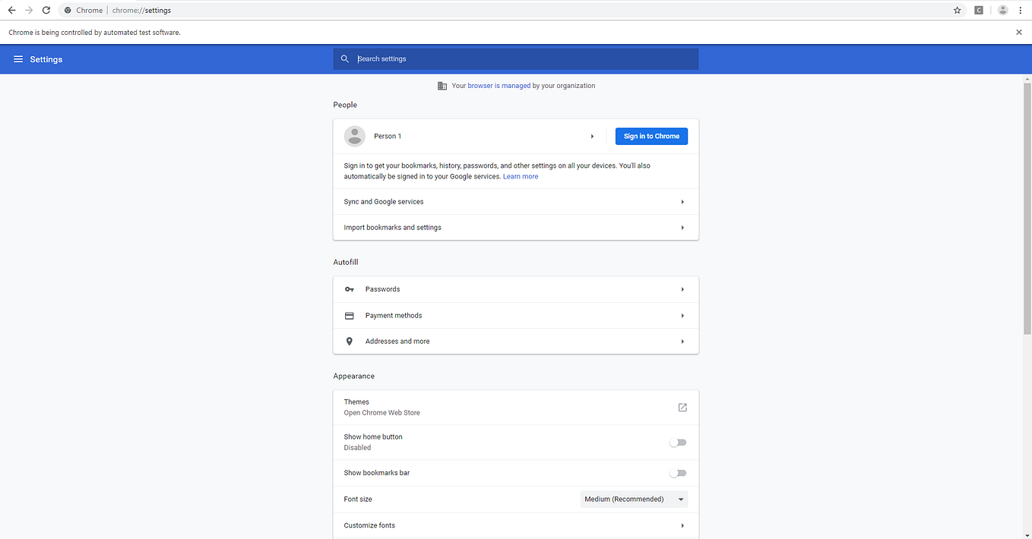Click the C extension icon near the address bar
The height and width of the screenshot is (539, 1032).
click(x=979, y=10)
